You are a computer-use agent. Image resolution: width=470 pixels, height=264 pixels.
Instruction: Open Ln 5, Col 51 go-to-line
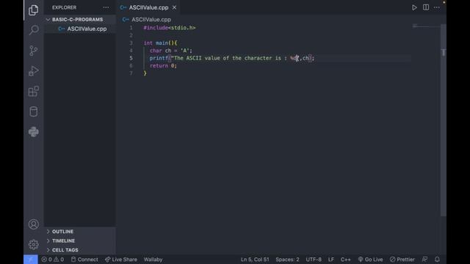[255, 259]
